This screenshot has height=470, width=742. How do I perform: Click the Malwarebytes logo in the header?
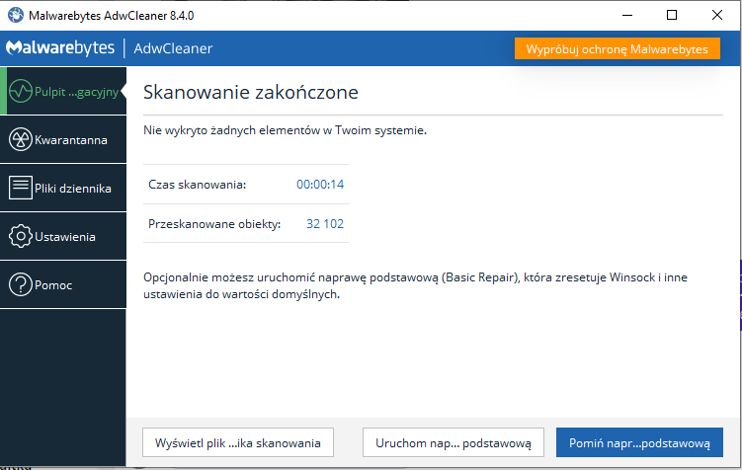[59, 48]
